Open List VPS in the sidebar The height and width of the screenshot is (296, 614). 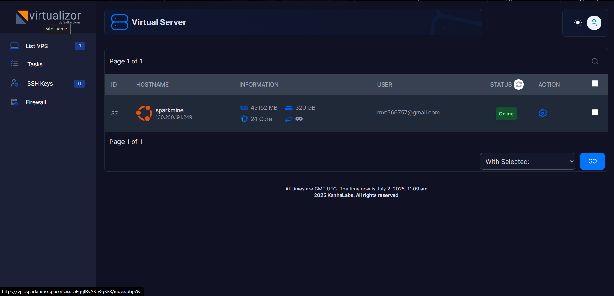tap(37, 46)
